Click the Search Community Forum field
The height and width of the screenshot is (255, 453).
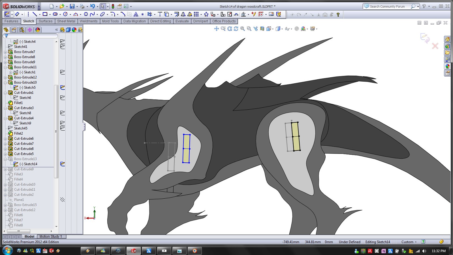click(387, 6)
